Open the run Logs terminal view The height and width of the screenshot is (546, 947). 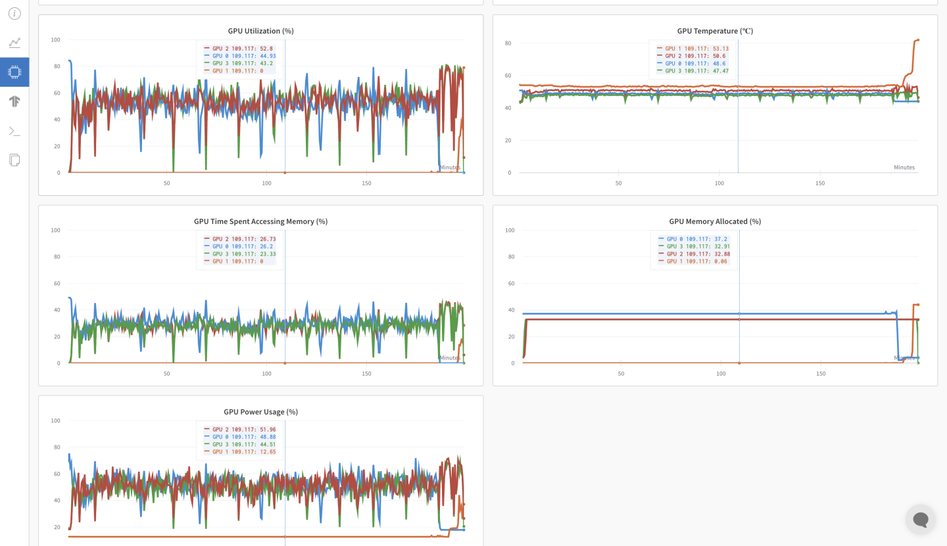[x=14, y=131]
